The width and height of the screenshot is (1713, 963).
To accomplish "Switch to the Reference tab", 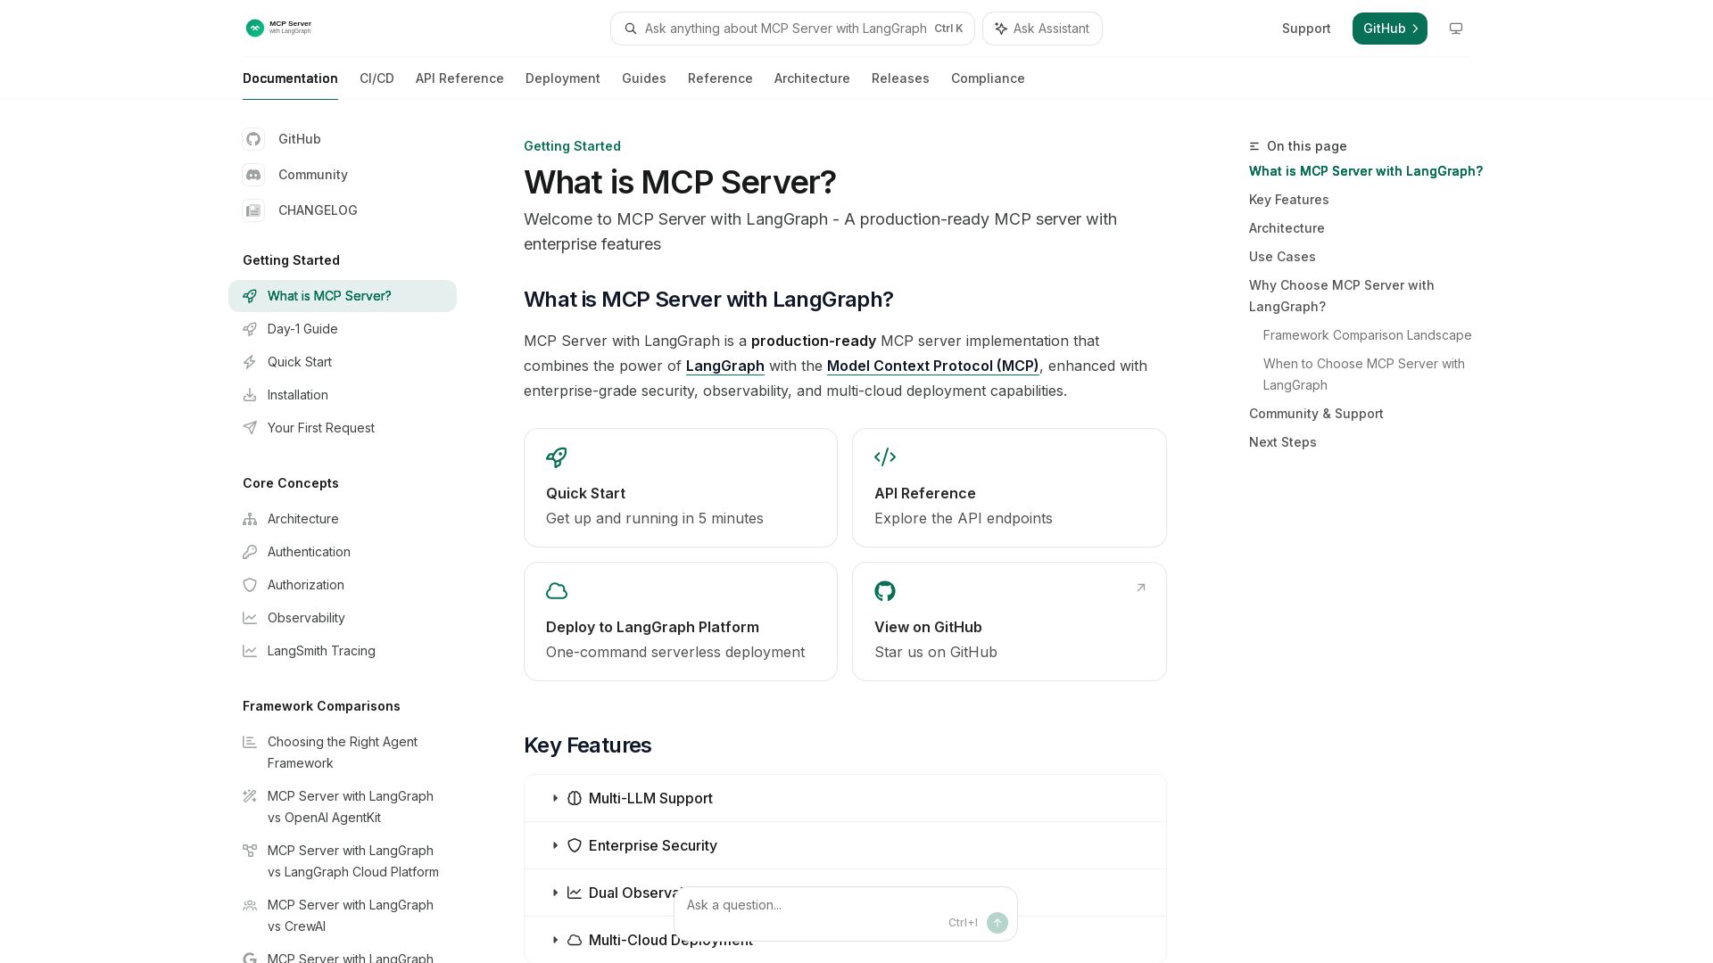I will (720, 78).
